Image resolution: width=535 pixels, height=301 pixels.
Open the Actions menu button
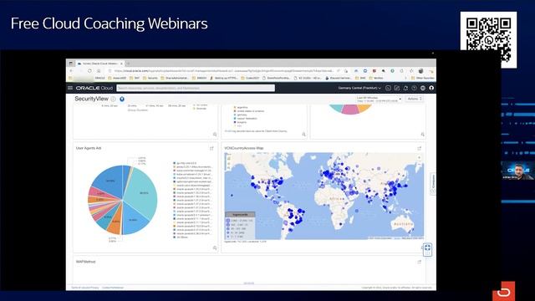click(x=415, y=99)
